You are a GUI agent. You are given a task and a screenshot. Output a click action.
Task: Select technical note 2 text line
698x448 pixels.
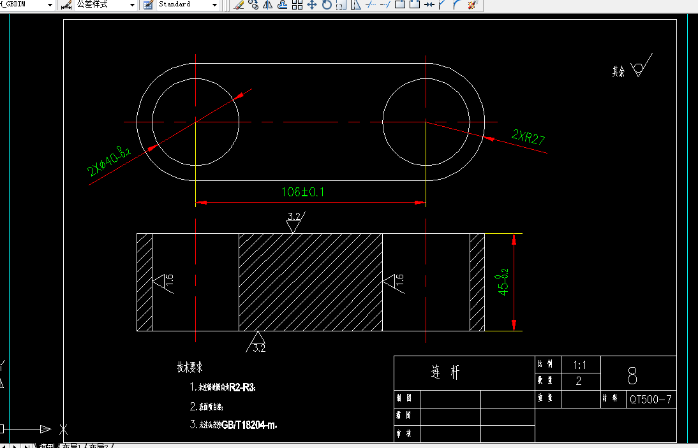pos(207,406)
